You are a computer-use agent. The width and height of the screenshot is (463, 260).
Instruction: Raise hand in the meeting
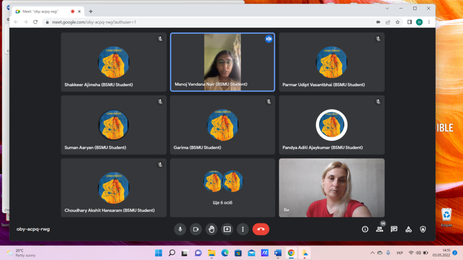(x=211, y=229)
